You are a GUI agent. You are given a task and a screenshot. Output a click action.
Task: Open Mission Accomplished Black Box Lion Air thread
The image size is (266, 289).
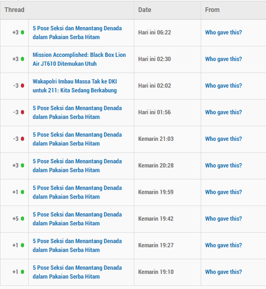click(79, 59)
